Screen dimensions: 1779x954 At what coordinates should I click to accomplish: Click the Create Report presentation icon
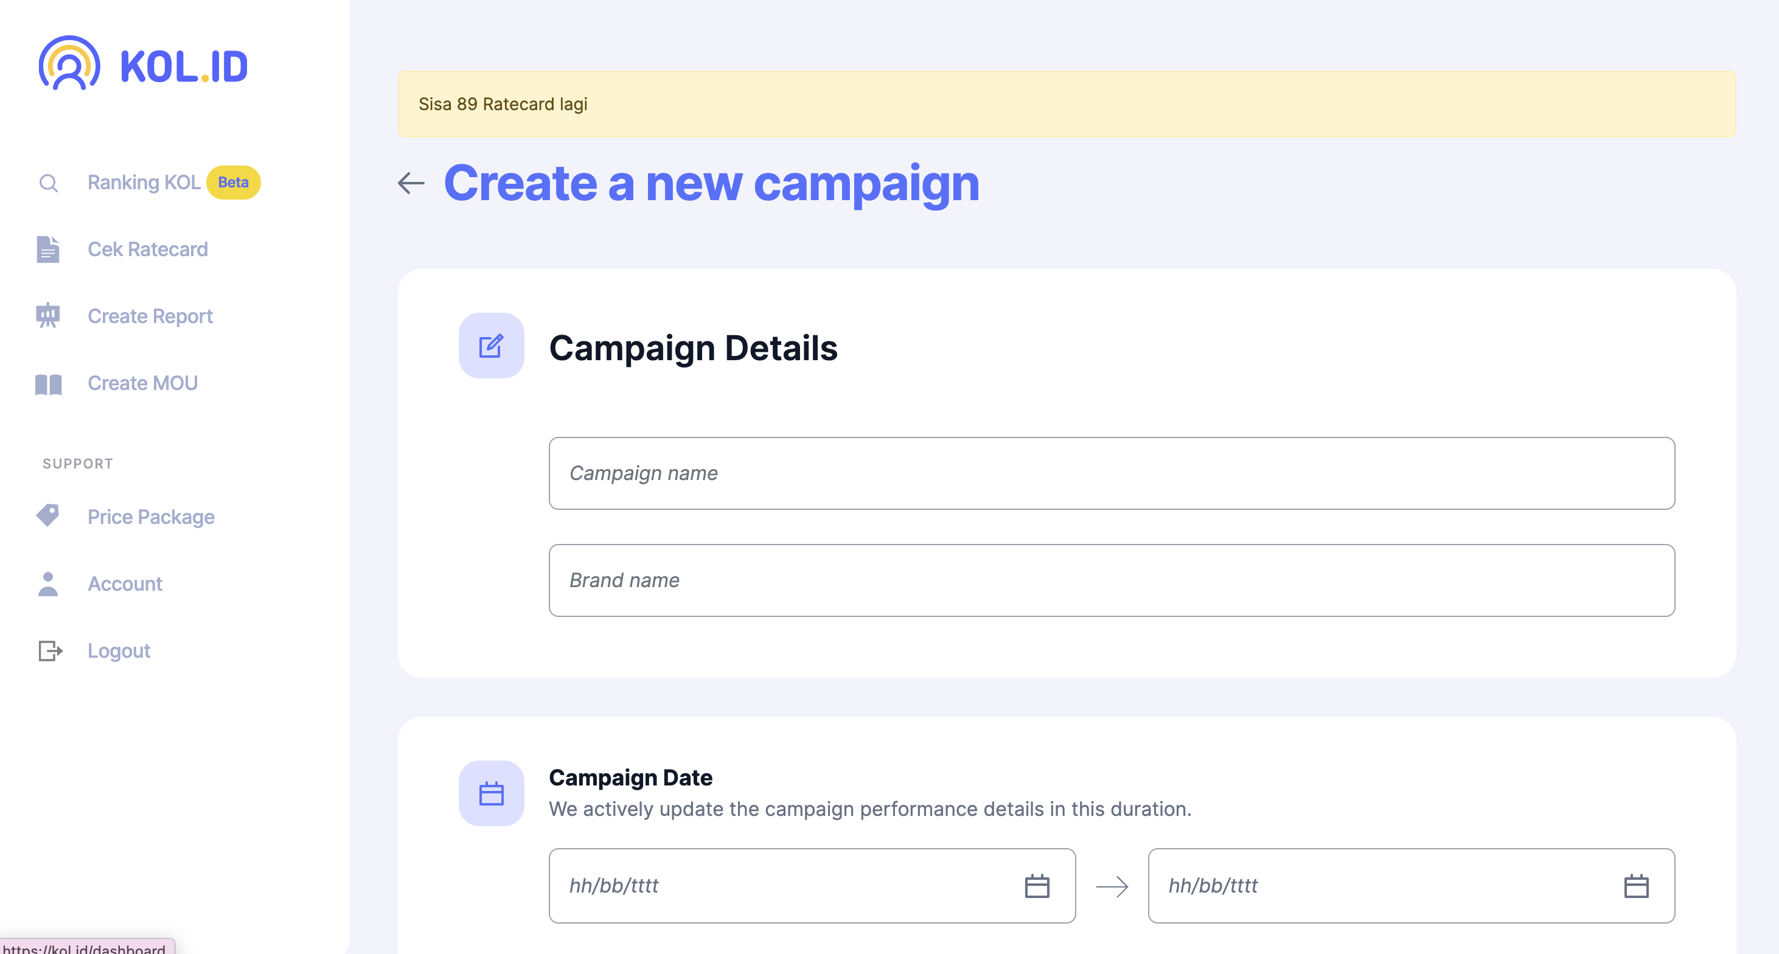[48, 316]
